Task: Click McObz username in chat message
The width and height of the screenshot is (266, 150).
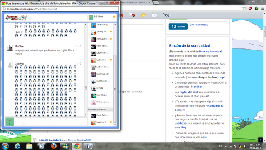Action: coord(19,46)
